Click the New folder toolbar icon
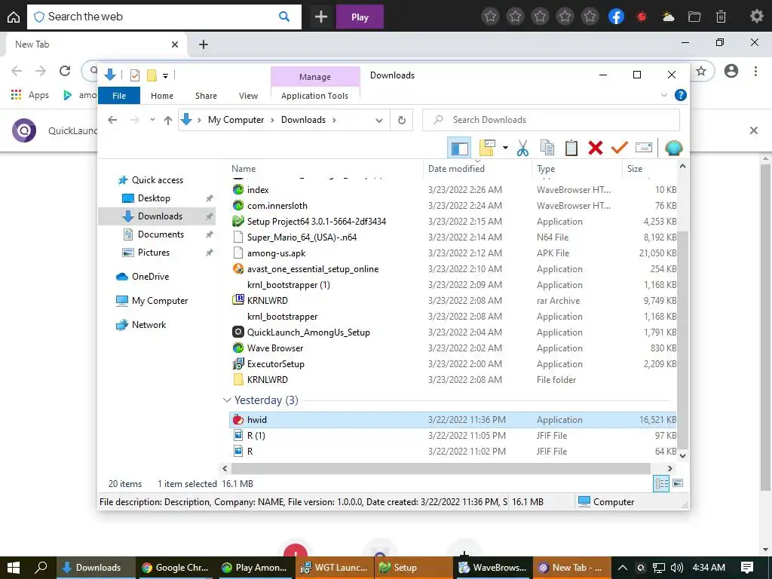Image resolution: width=772 pixels, height=579 pixels. click(x=488, y=148)
